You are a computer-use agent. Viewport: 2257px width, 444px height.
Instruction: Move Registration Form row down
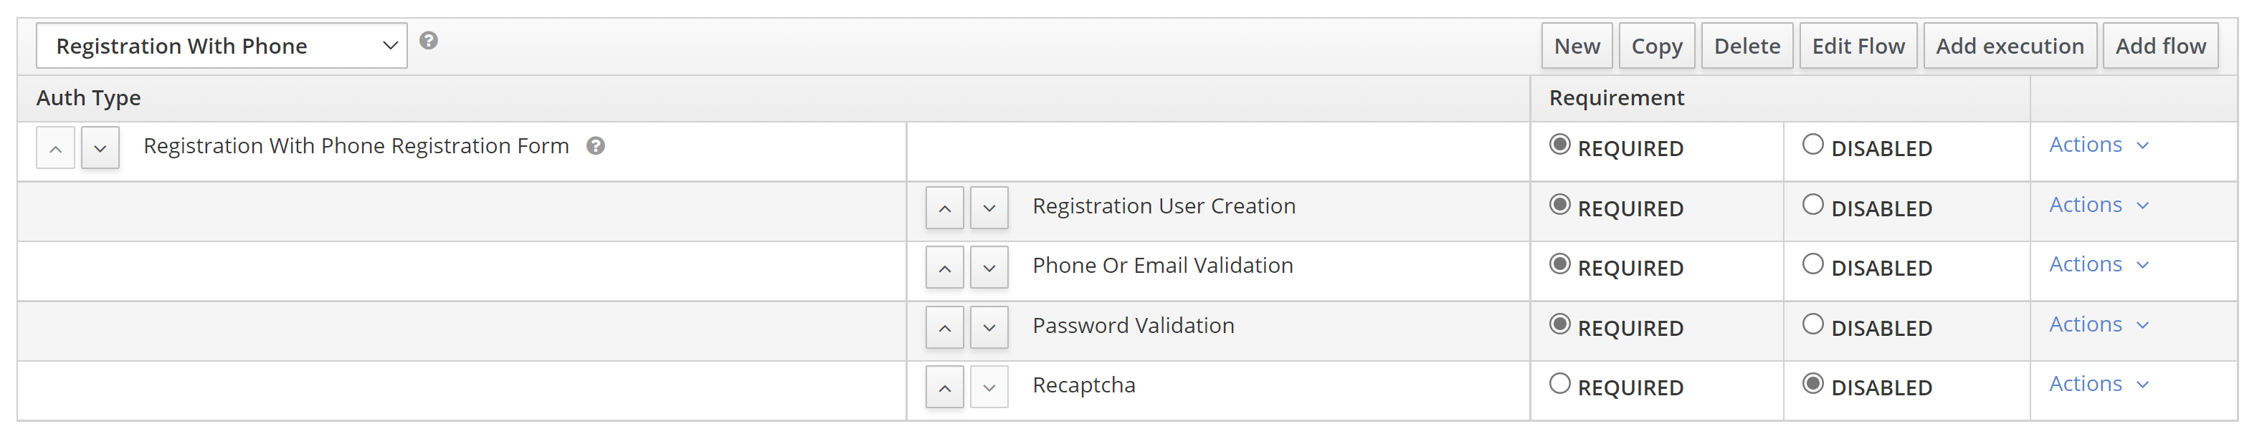click(x=100, y=149)
